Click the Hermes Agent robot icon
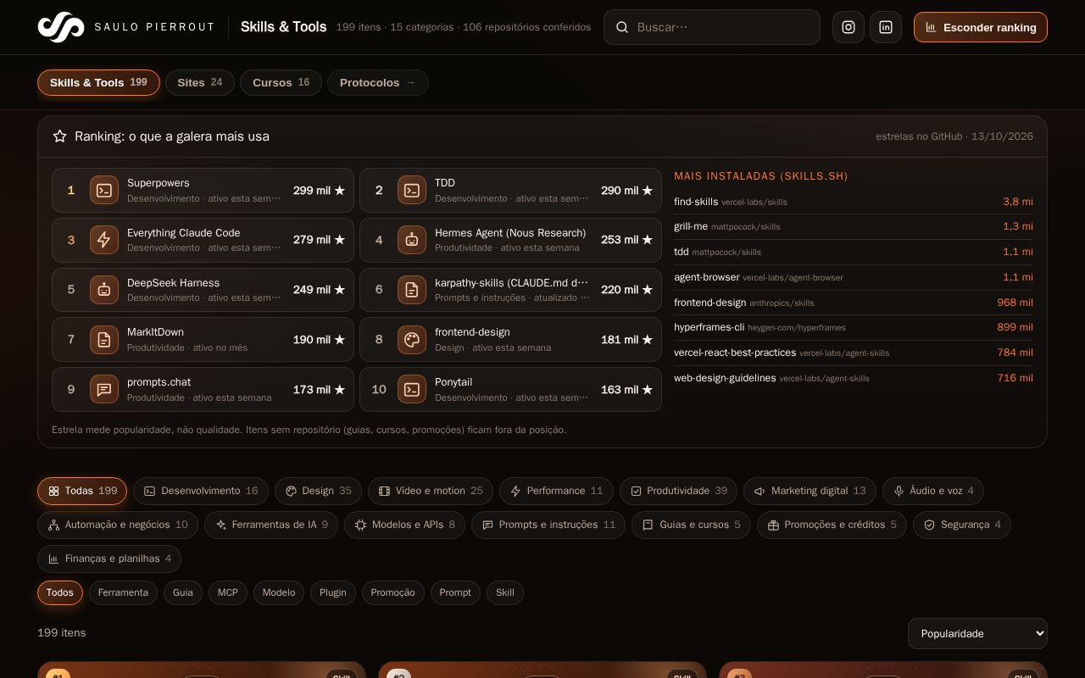The image size is (1085, 678). click(411, 241)
